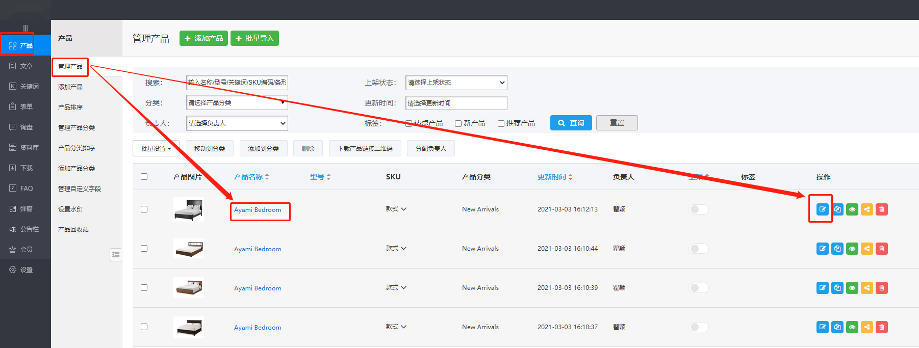Click the copy icon in the second product row

[837, 249]
